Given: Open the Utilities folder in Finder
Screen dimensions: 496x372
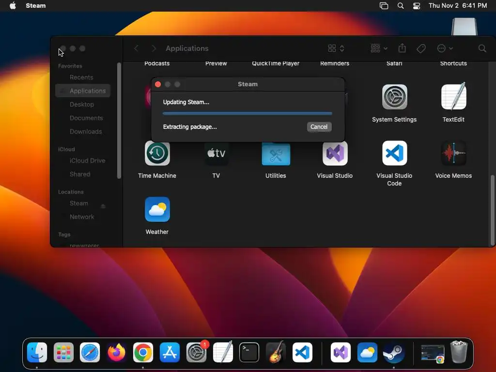Looking at the screenshot, I should point(276,154).
